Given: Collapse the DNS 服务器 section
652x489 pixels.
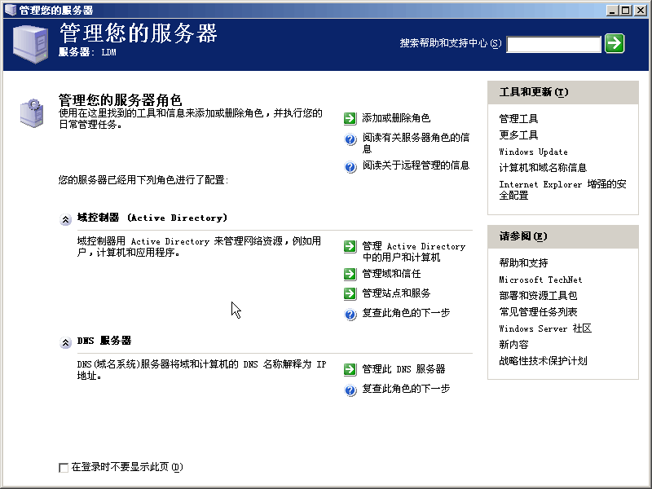Looking at the screenshot, I should (x=65, y=342).
